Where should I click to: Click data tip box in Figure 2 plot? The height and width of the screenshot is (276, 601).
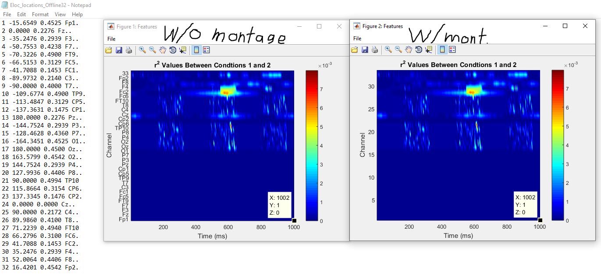tap(525, 205)
